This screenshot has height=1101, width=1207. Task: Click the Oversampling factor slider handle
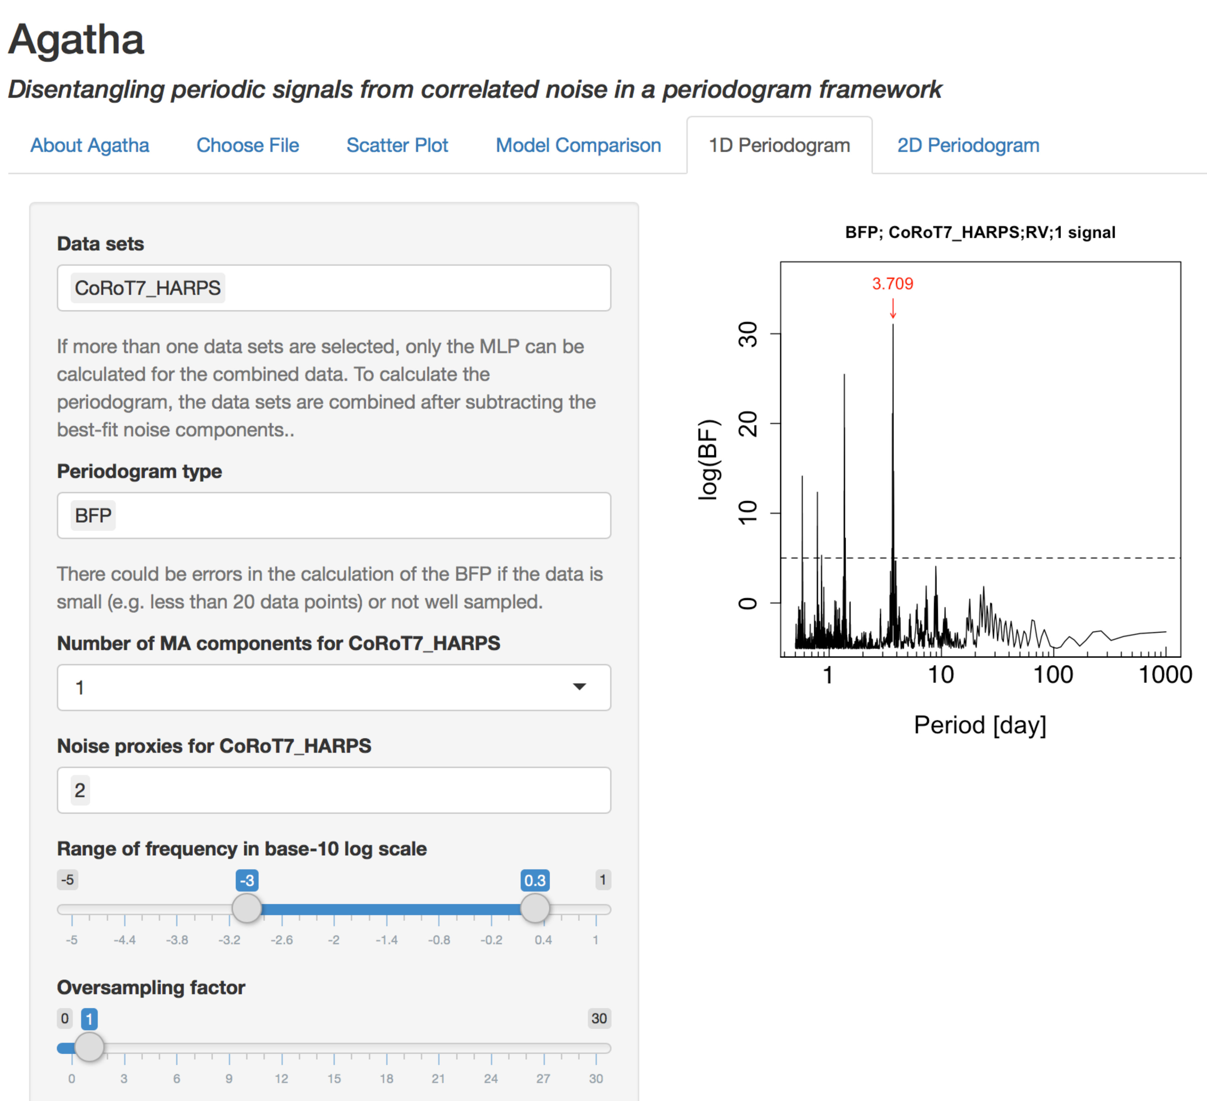click(89, 1046)
